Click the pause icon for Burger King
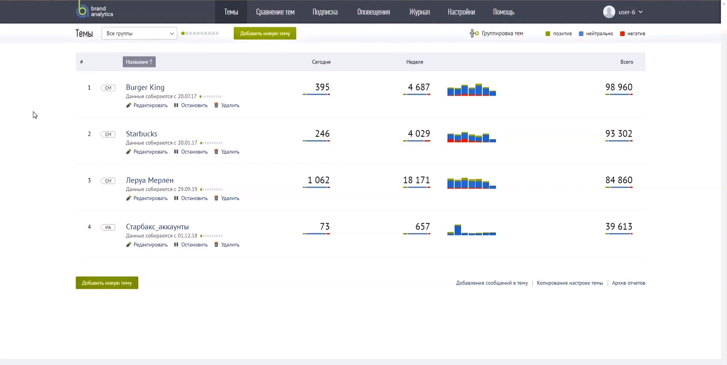 [176, 105]
